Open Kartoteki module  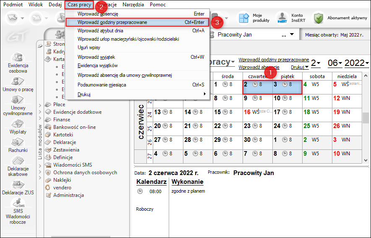pos(63,135)
